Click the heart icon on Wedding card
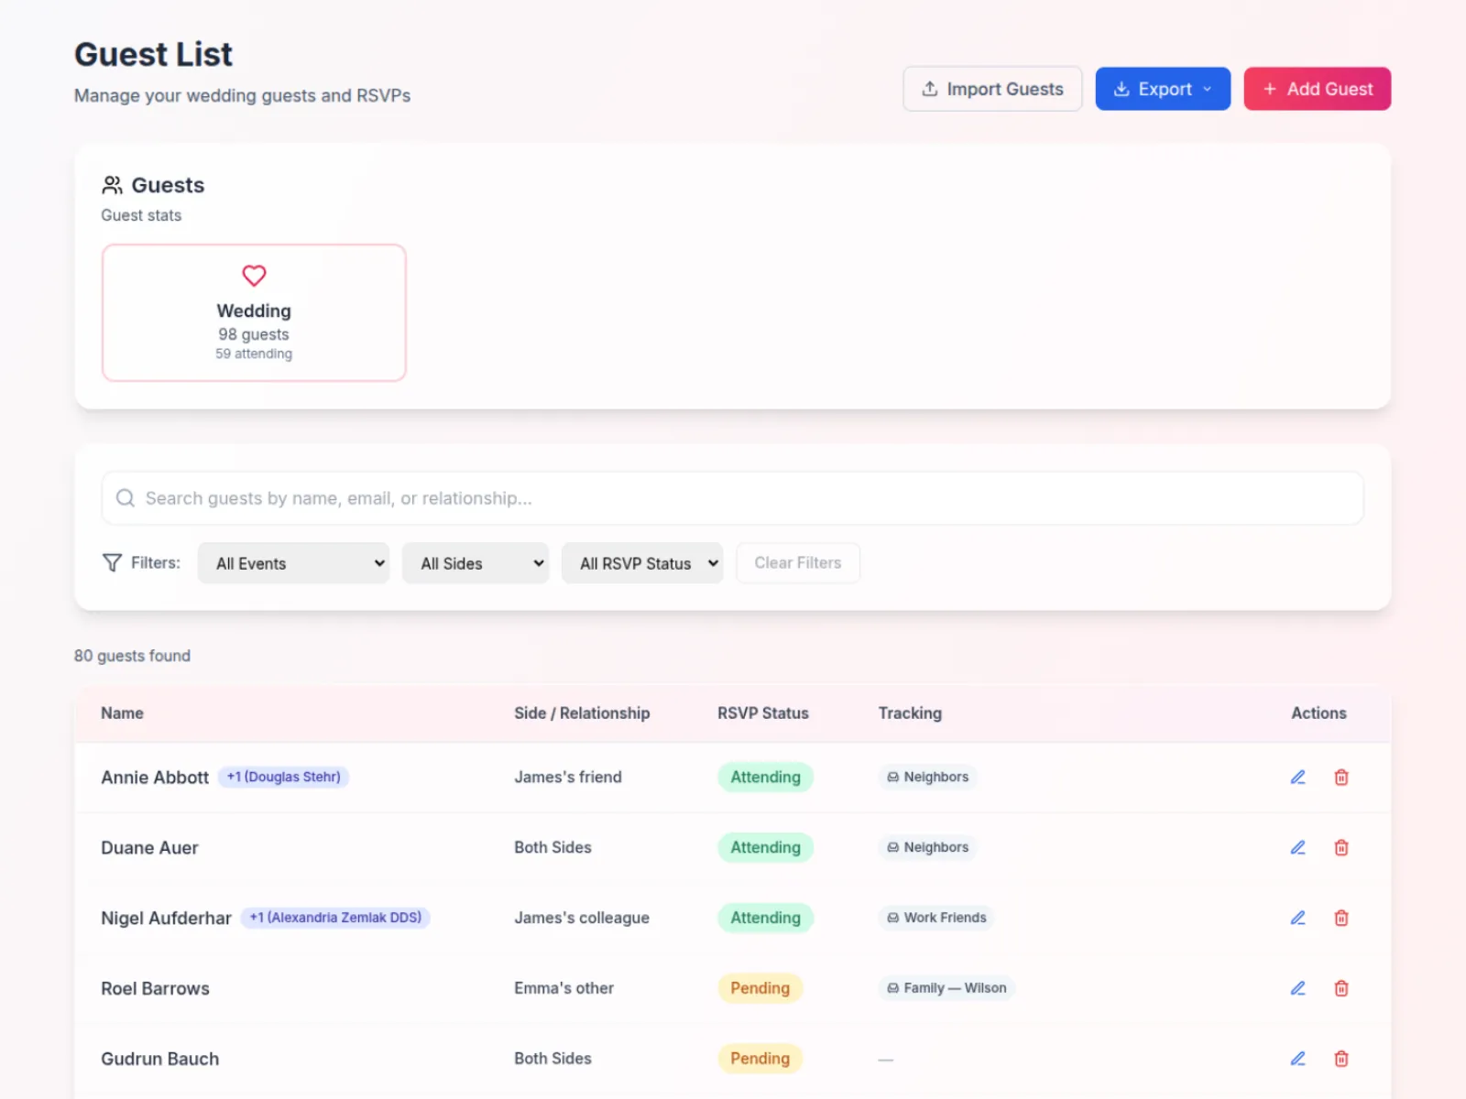 pyautogui.click(x=254, y=276)
